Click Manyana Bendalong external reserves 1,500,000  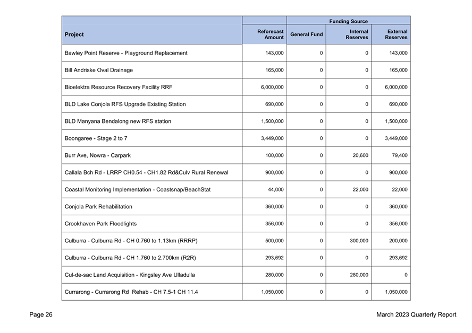pos(396,121)
